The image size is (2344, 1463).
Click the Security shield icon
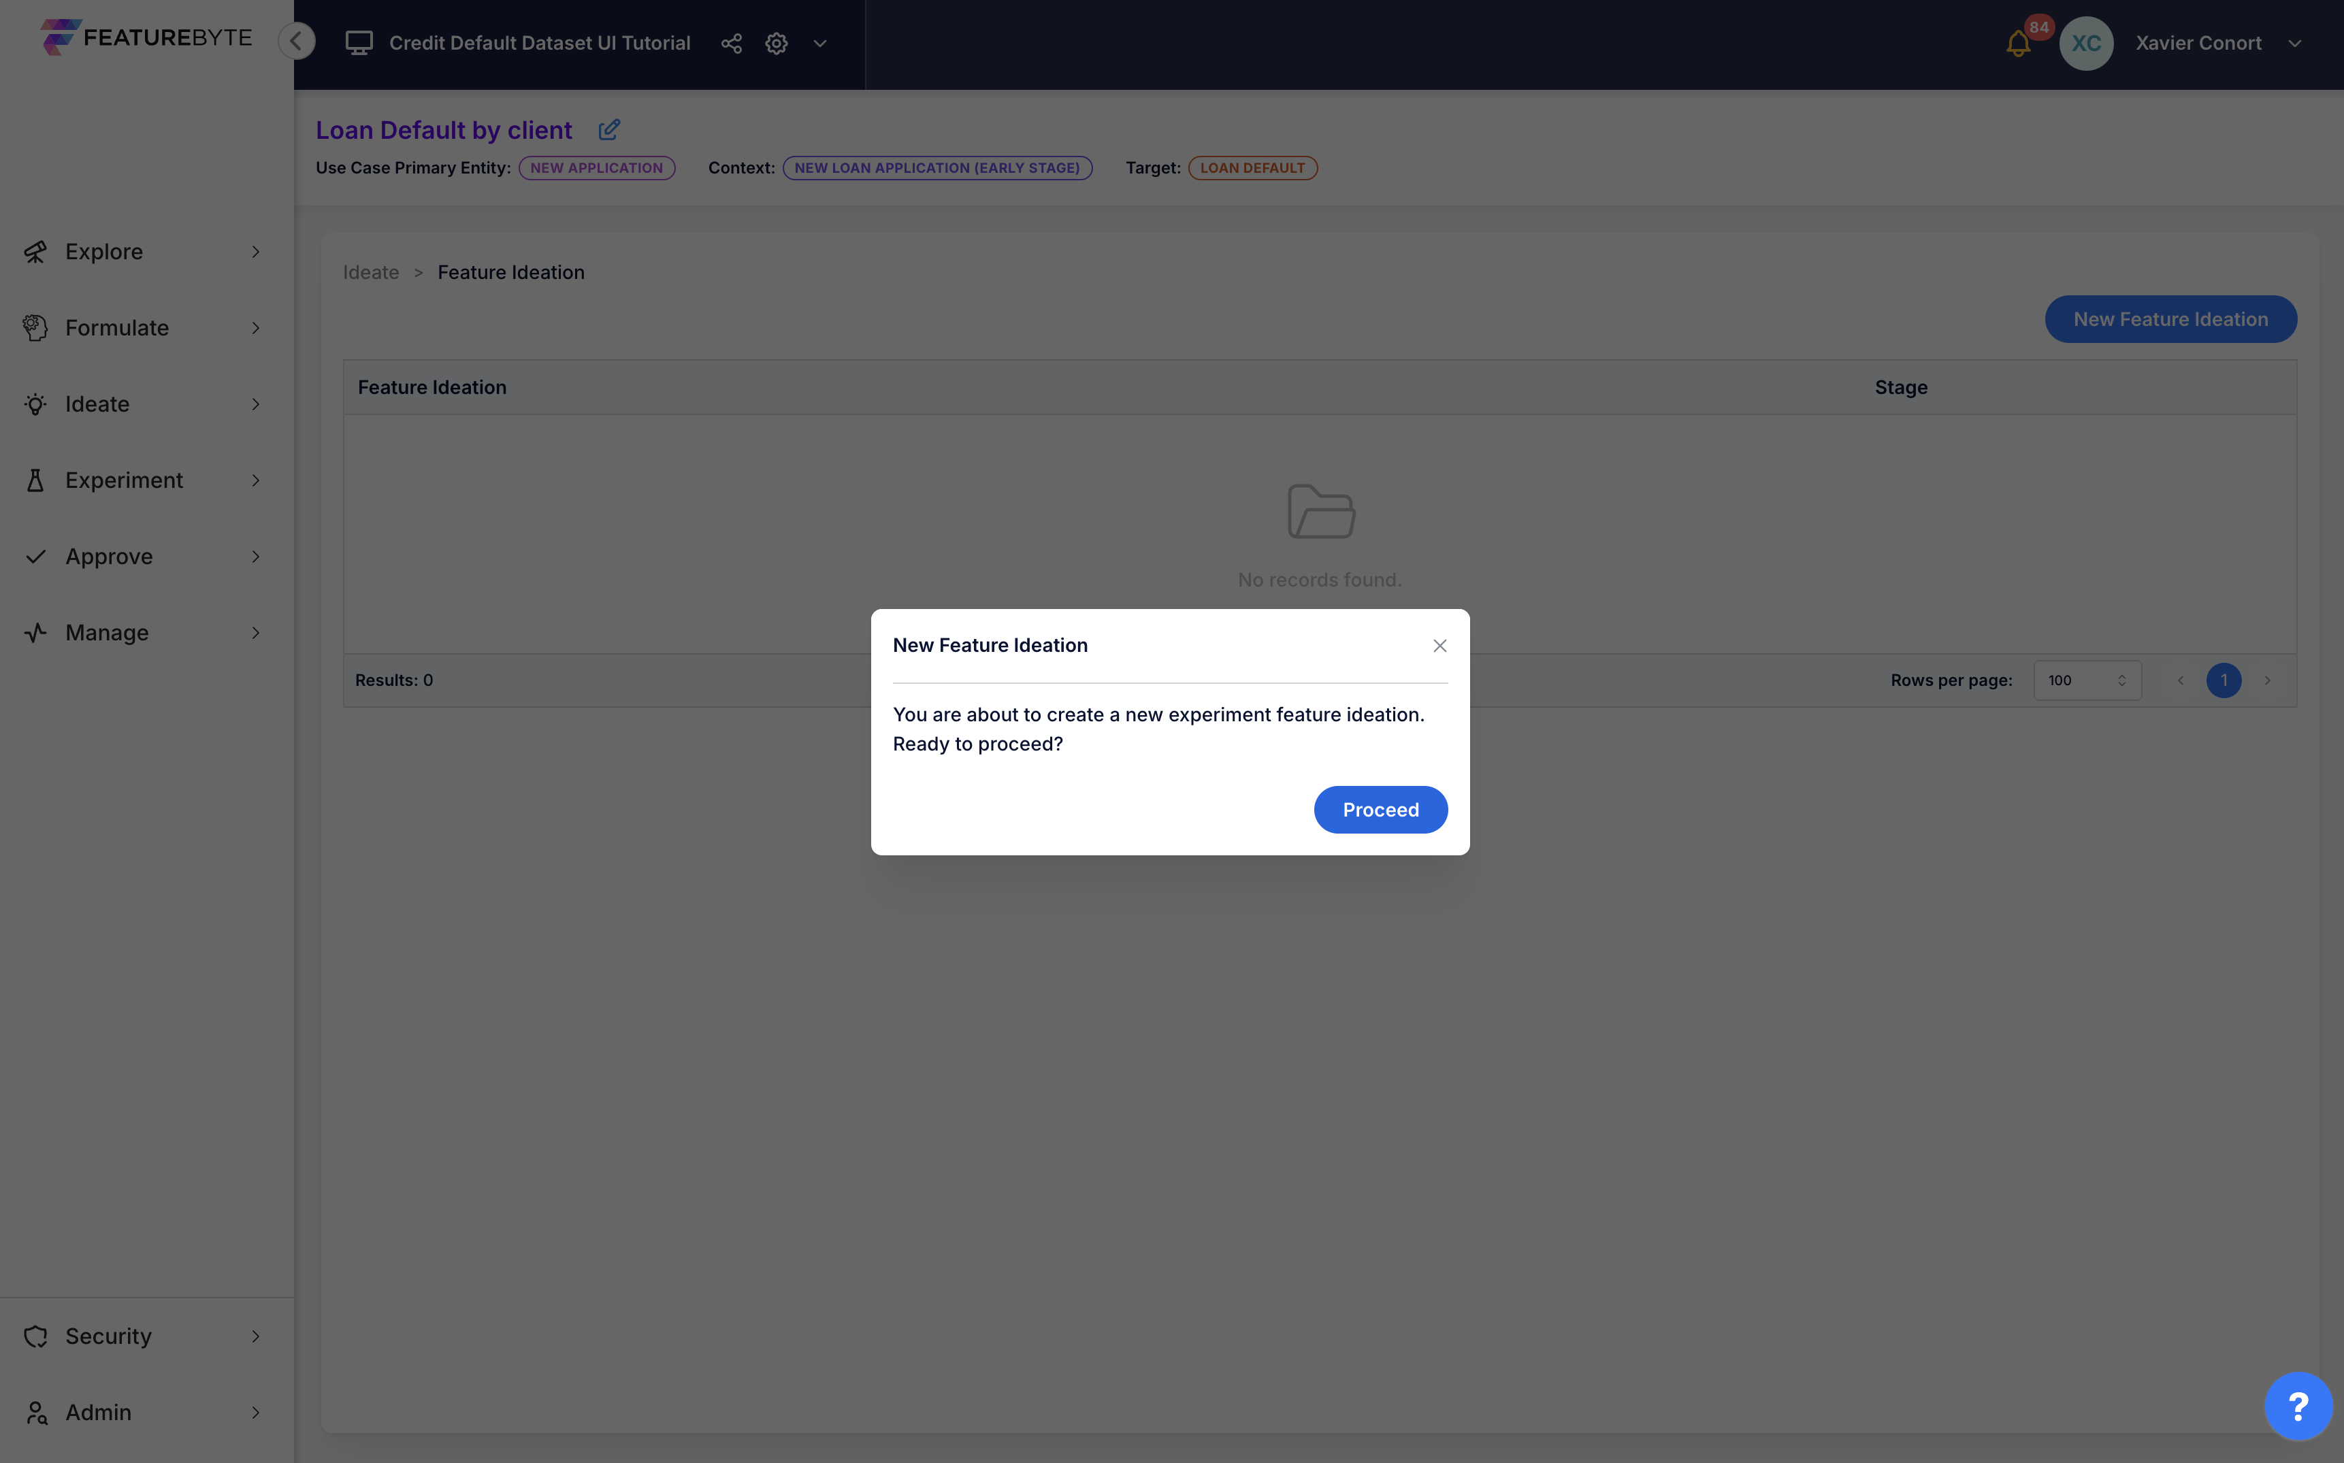coord(36,1336)
